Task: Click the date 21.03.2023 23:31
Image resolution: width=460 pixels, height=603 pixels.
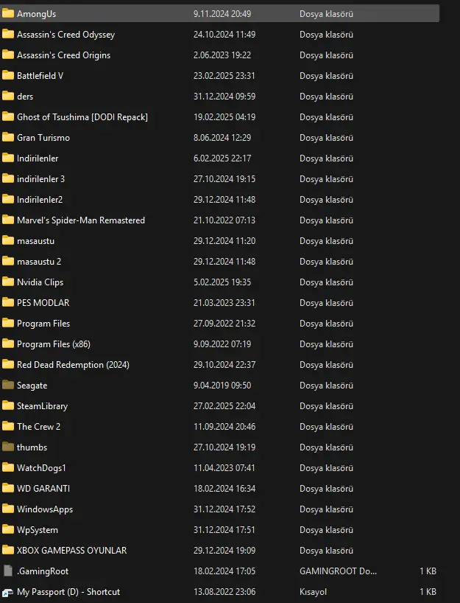Action: point(224,303)
